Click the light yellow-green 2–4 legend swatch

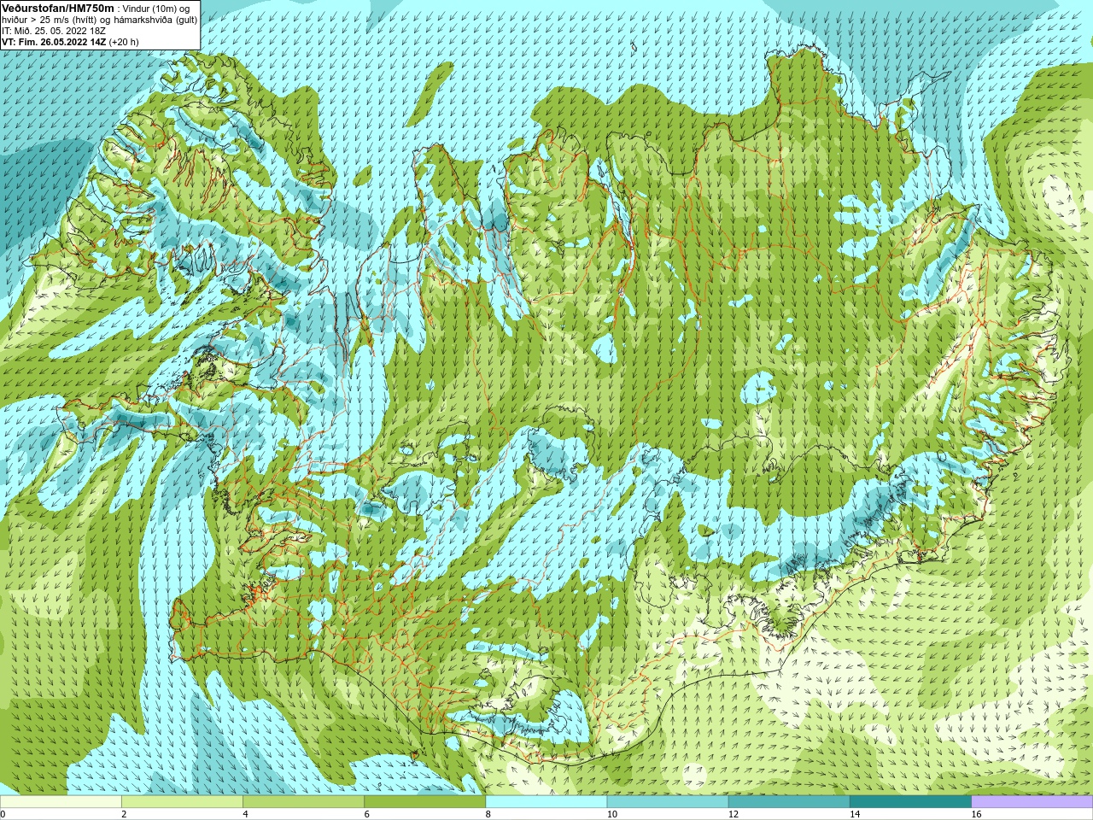182,802
